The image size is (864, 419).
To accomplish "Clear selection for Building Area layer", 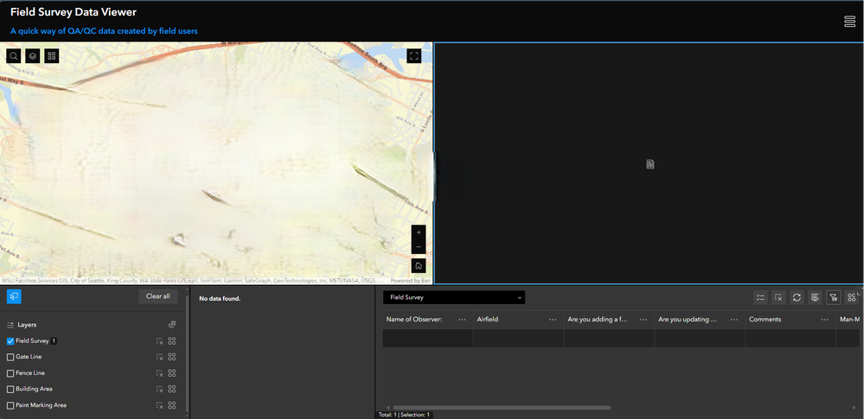I will click(160, 390).
